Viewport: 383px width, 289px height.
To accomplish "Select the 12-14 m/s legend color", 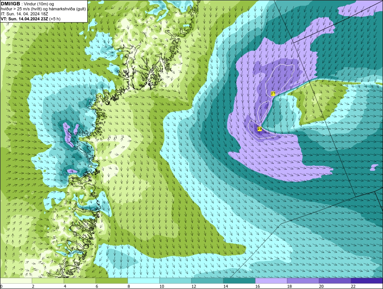I will [x=207, y=281].
